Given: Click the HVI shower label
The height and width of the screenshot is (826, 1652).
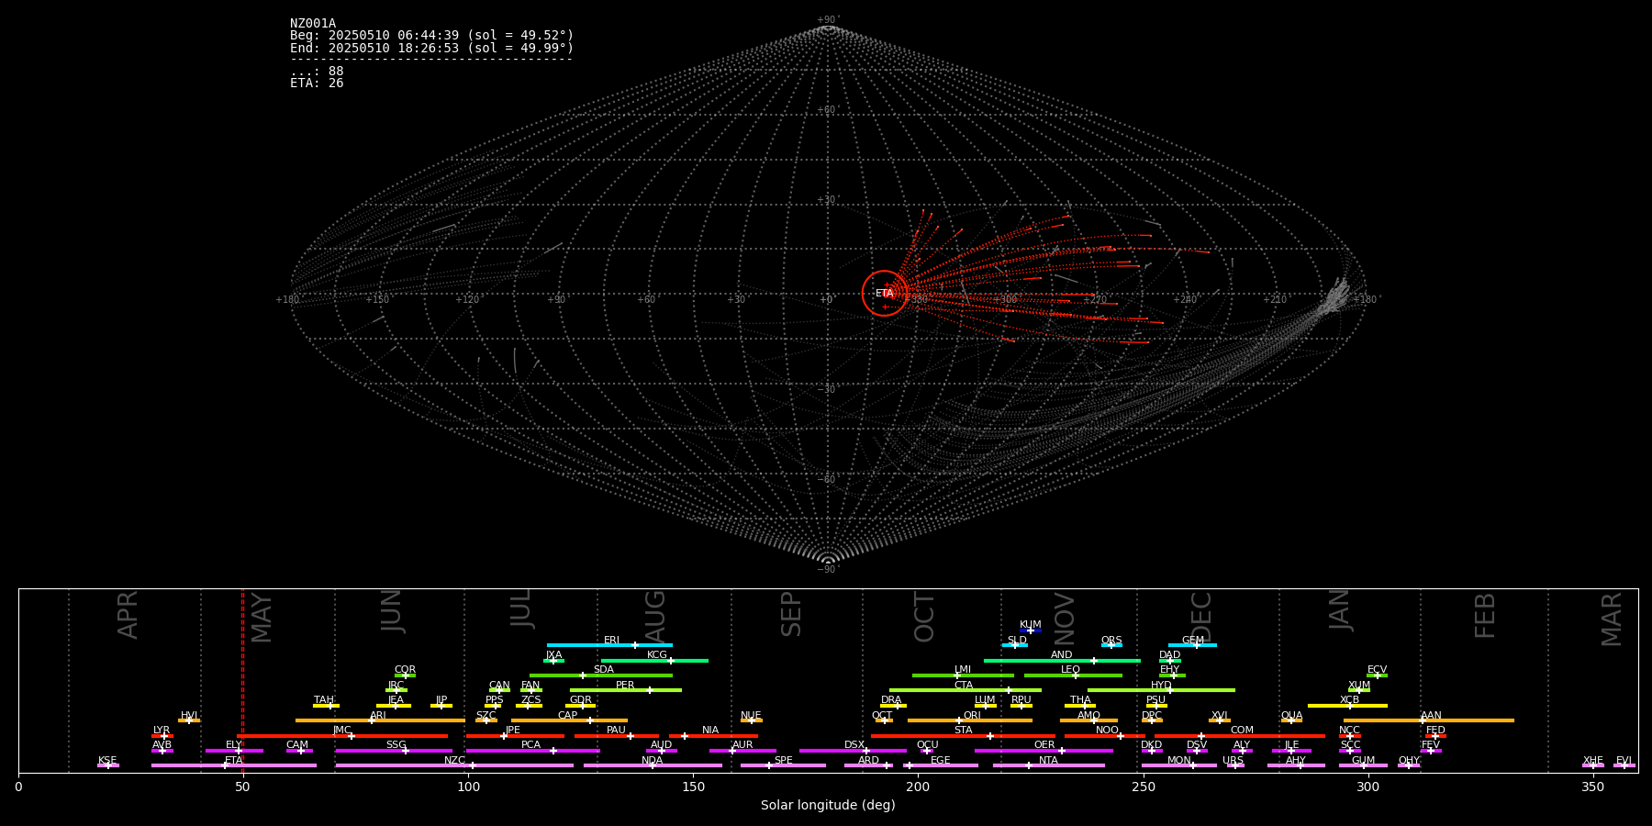Looking at the screenshot, I should click(x=189, y=716).
